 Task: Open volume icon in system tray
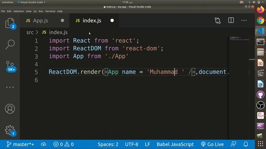[x=254, y=2]
